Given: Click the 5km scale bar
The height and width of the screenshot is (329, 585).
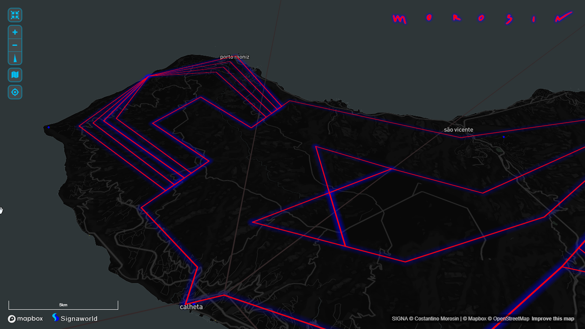Looking at the screenshot, I should [63, 305].
